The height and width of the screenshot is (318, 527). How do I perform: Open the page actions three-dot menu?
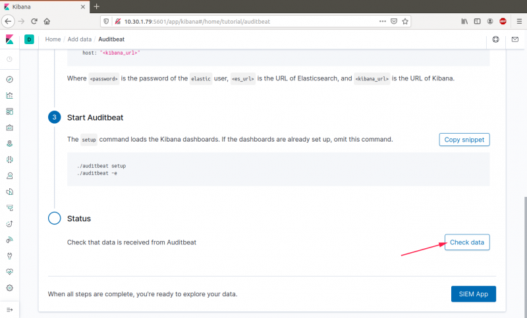pos(383,21)
